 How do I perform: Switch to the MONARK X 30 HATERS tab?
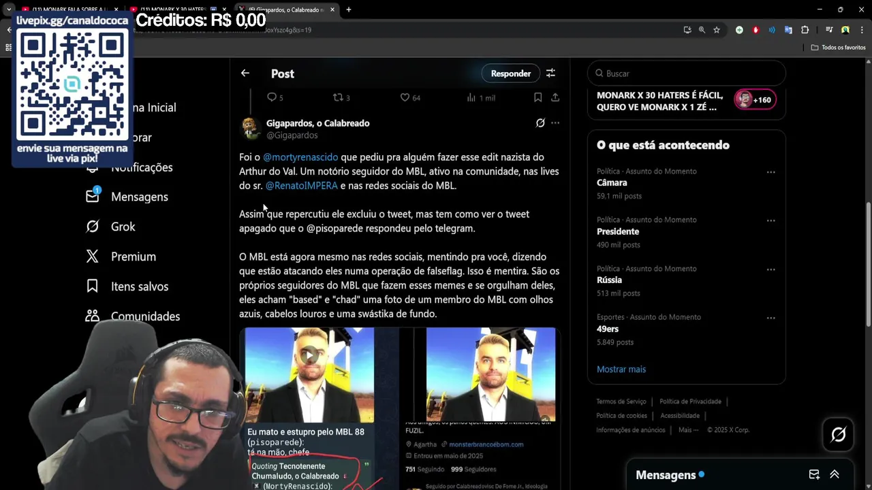[x=178, y=10]
